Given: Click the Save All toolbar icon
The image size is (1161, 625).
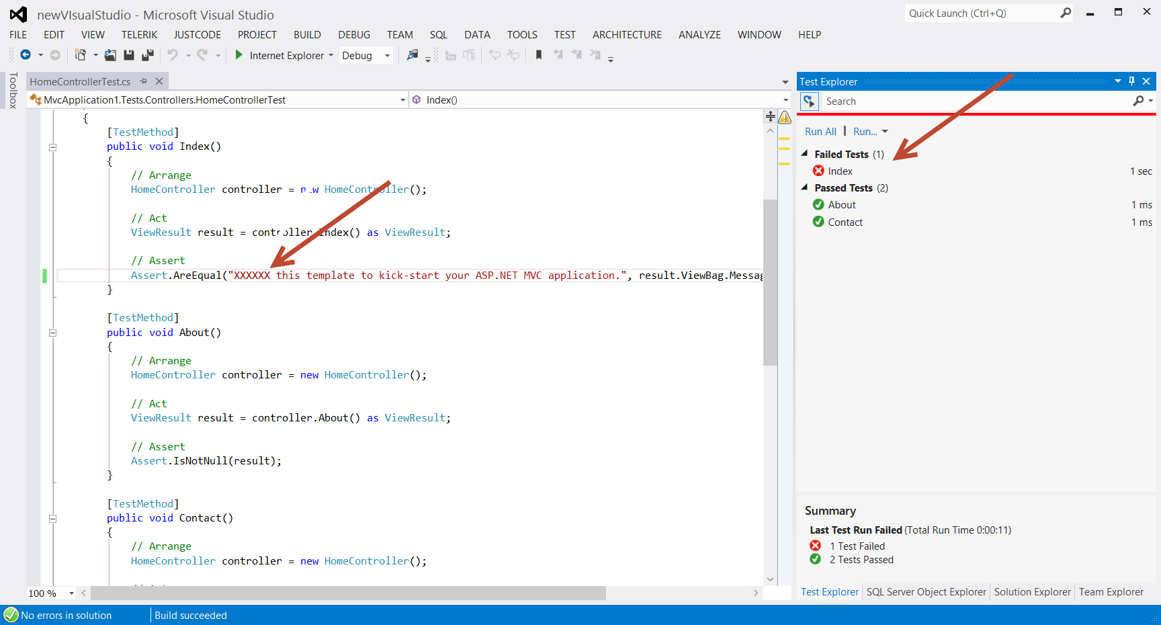Looking at the screenshot, I should tap(147, 55).
